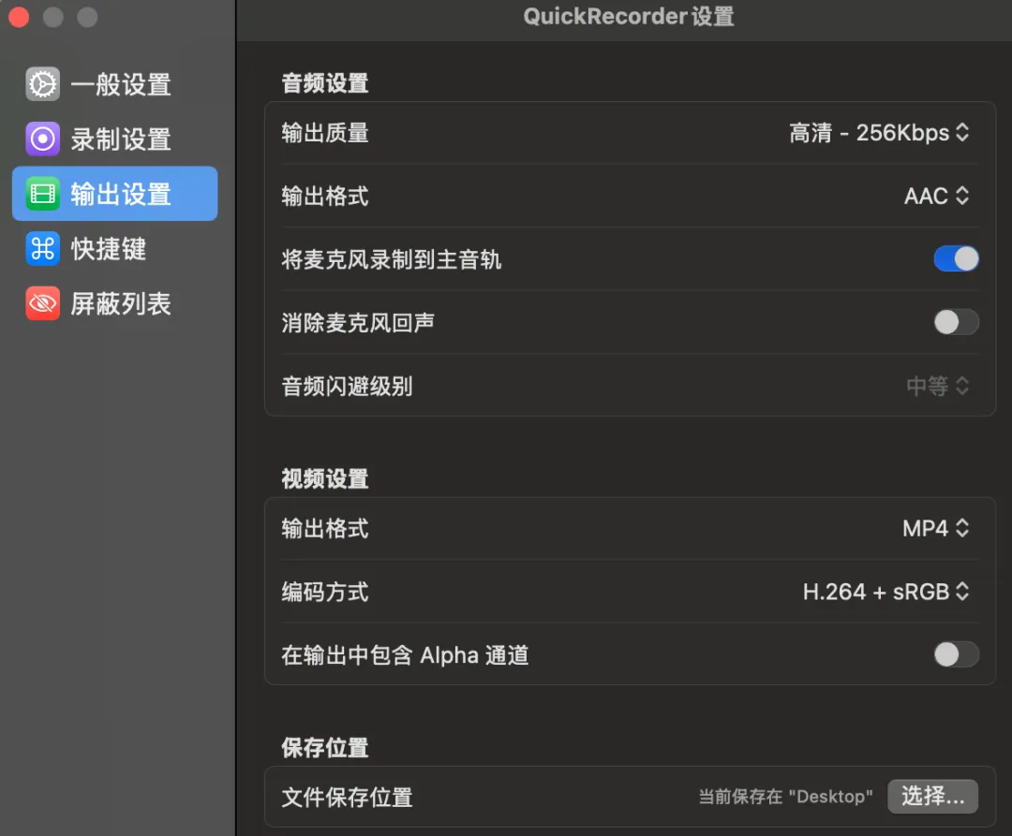Viewport: 1012px width, 836px height.
Task: Click the 保存位置 section heading
Action: 324,748
